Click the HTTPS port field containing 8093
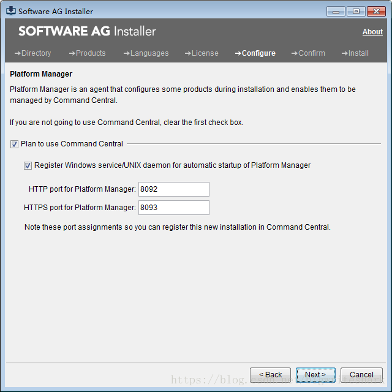 click(174, 208)
